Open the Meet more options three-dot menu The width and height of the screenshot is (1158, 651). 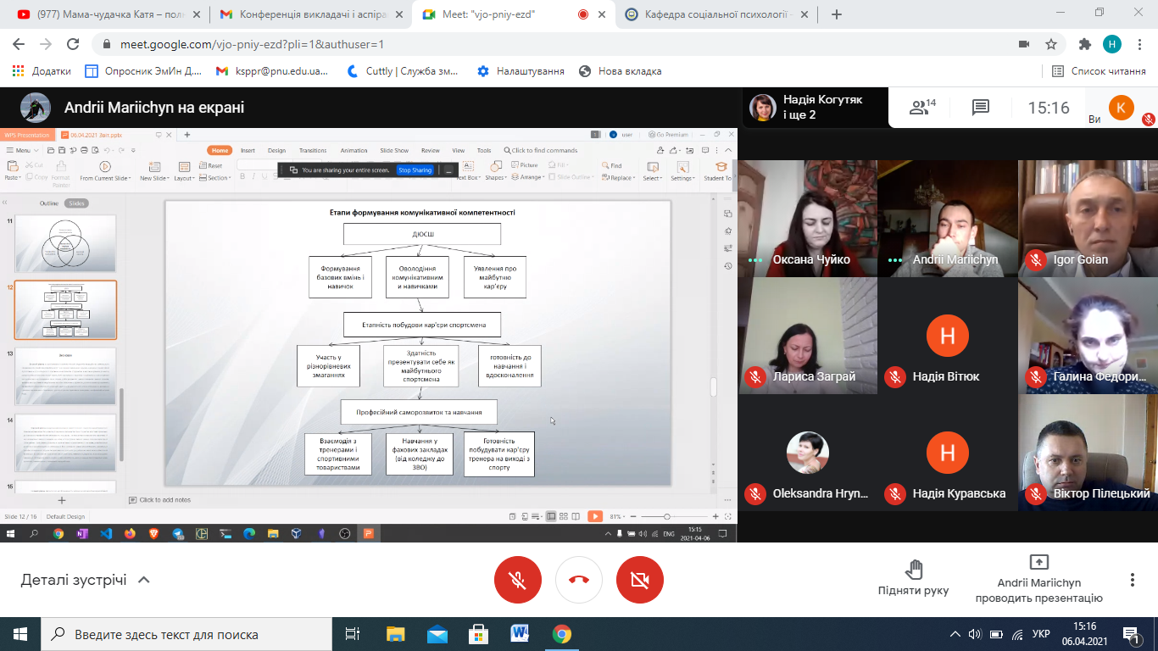pos(1132,580)
